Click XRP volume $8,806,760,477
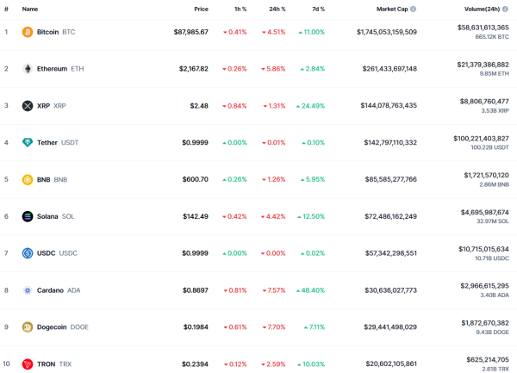This screenshot has height=373, width=517. click(484, 102)
